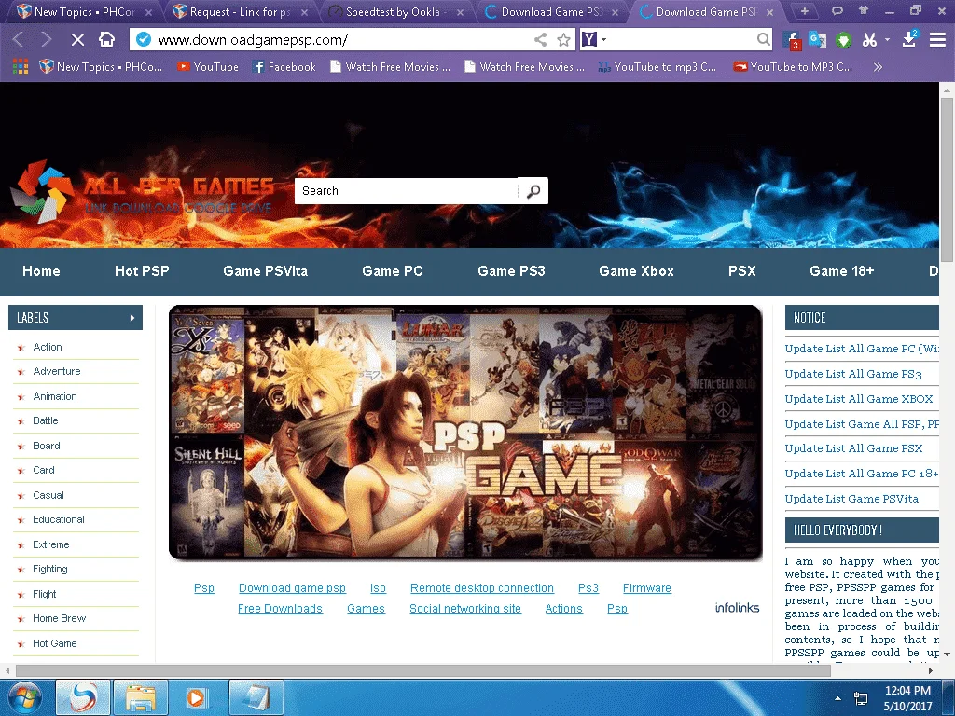Viewport: 955px width, 716px height.
Task: Expand the LABELS sidebar arrow
Action: pyautogui.click(x=132, y=318)
